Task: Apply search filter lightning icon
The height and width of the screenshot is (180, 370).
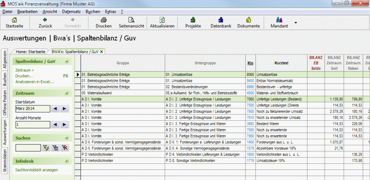Action: pyautogui.click(x=46, y=148)
